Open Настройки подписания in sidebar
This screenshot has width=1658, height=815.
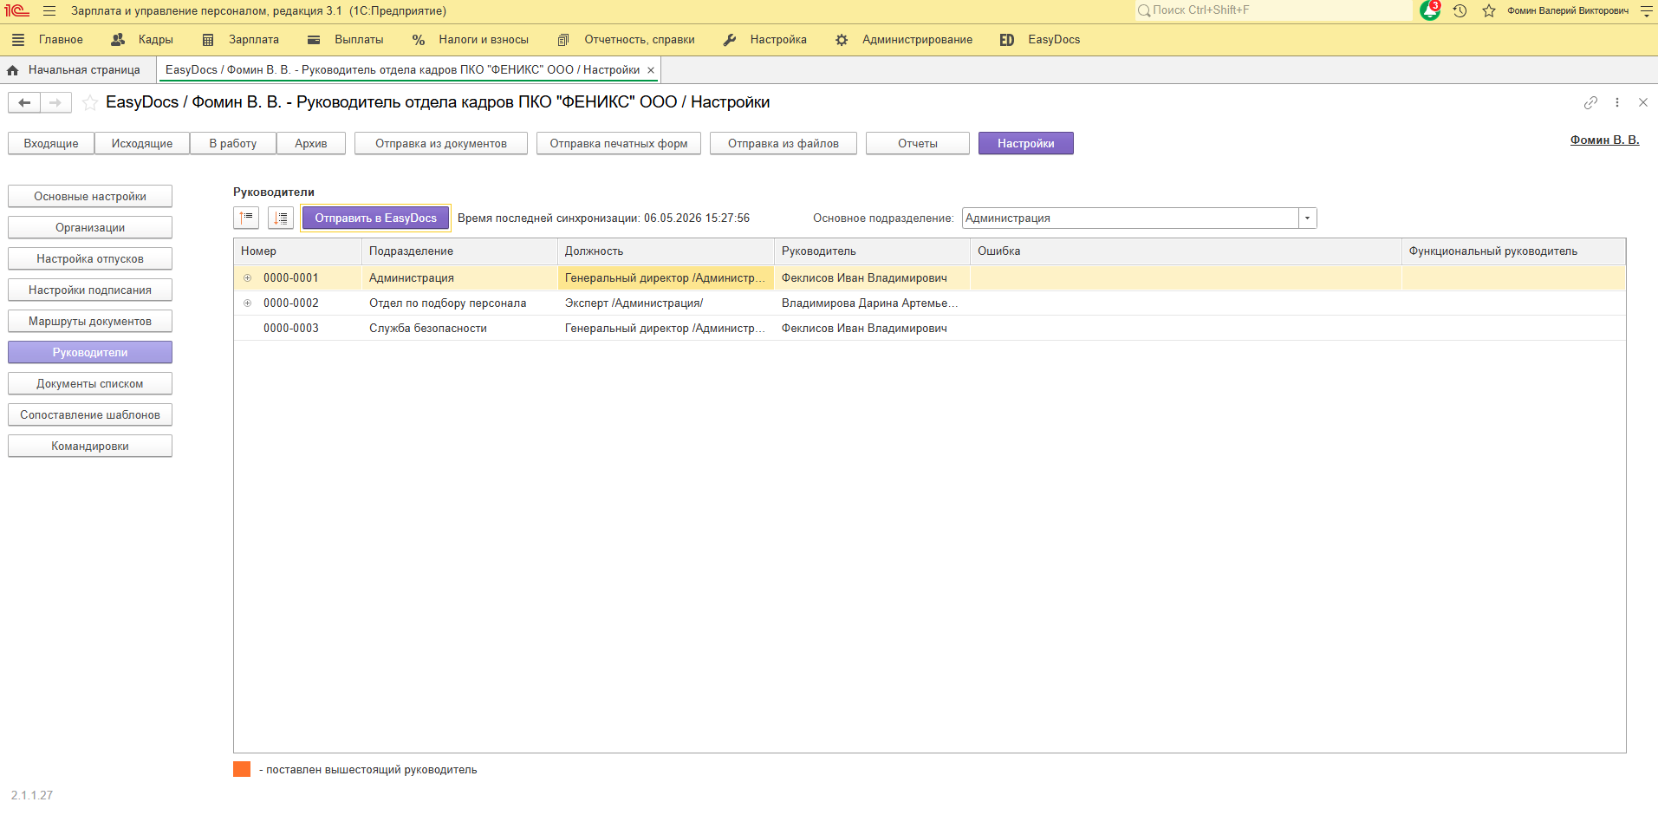pyautogui.click(x=90, y=290)
